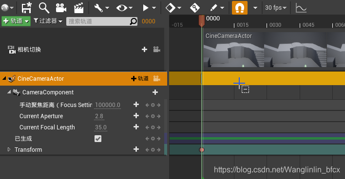
Task: Open the 30 fps frame rate dropdown
Action: [x=276, y=8]
